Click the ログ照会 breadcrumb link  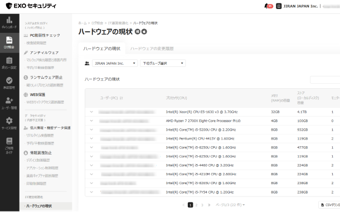97,23
